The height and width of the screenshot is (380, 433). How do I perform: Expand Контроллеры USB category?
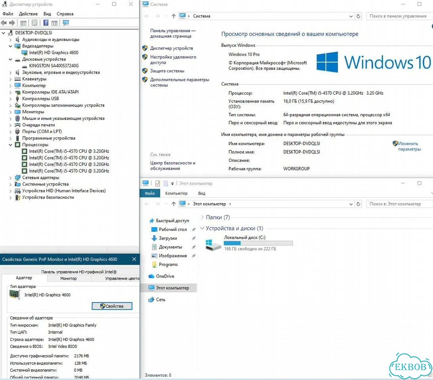tap(10, 99)
